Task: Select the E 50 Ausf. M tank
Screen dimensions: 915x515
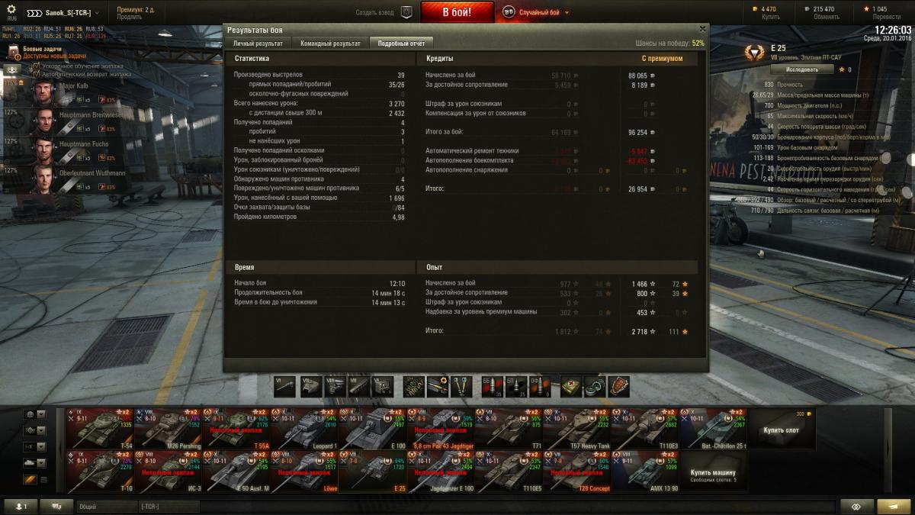Action: pos(235,472)
